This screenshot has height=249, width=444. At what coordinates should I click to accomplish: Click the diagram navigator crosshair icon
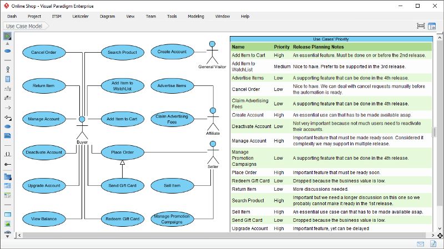[440, 236]
